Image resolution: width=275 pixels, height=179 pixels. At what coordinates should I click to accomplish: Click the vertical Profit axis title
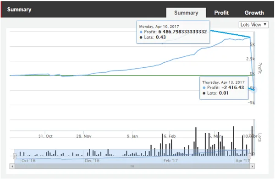pyautogui.click(x=260, y=68)
